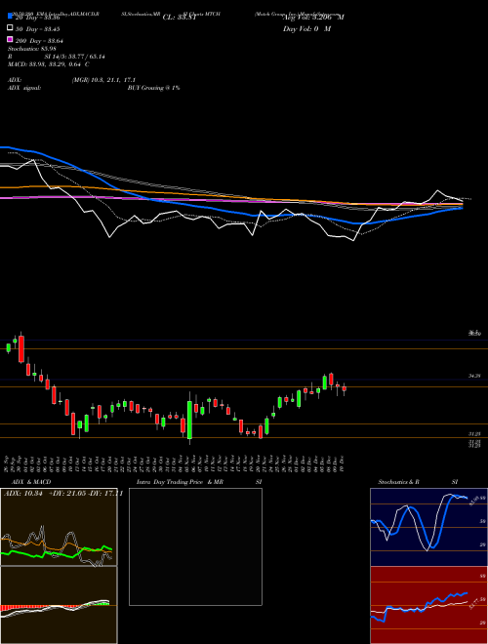This screenshot has height=644, width=488.
Task: Select the '200 Day = 33.64' text
Action: point(39,41)
